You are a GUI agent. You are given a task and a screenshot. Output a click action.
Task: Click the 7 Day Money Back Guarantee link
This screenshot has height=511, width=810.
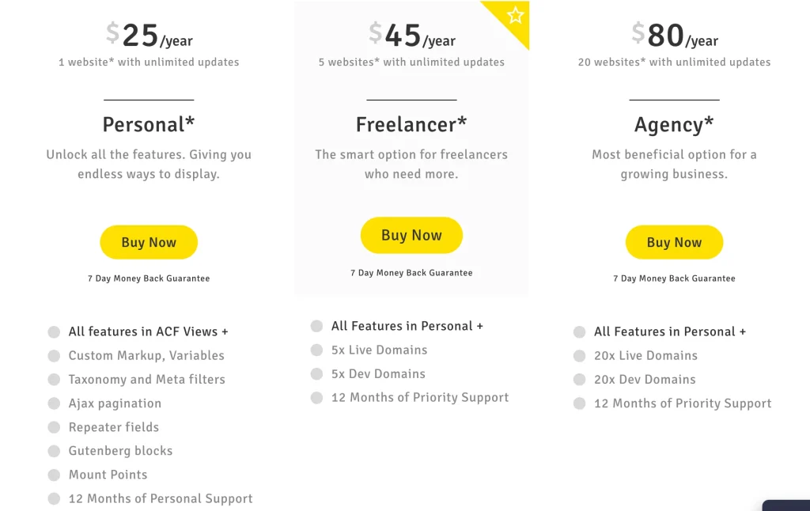pyautogui.click(x=149, y=278)
